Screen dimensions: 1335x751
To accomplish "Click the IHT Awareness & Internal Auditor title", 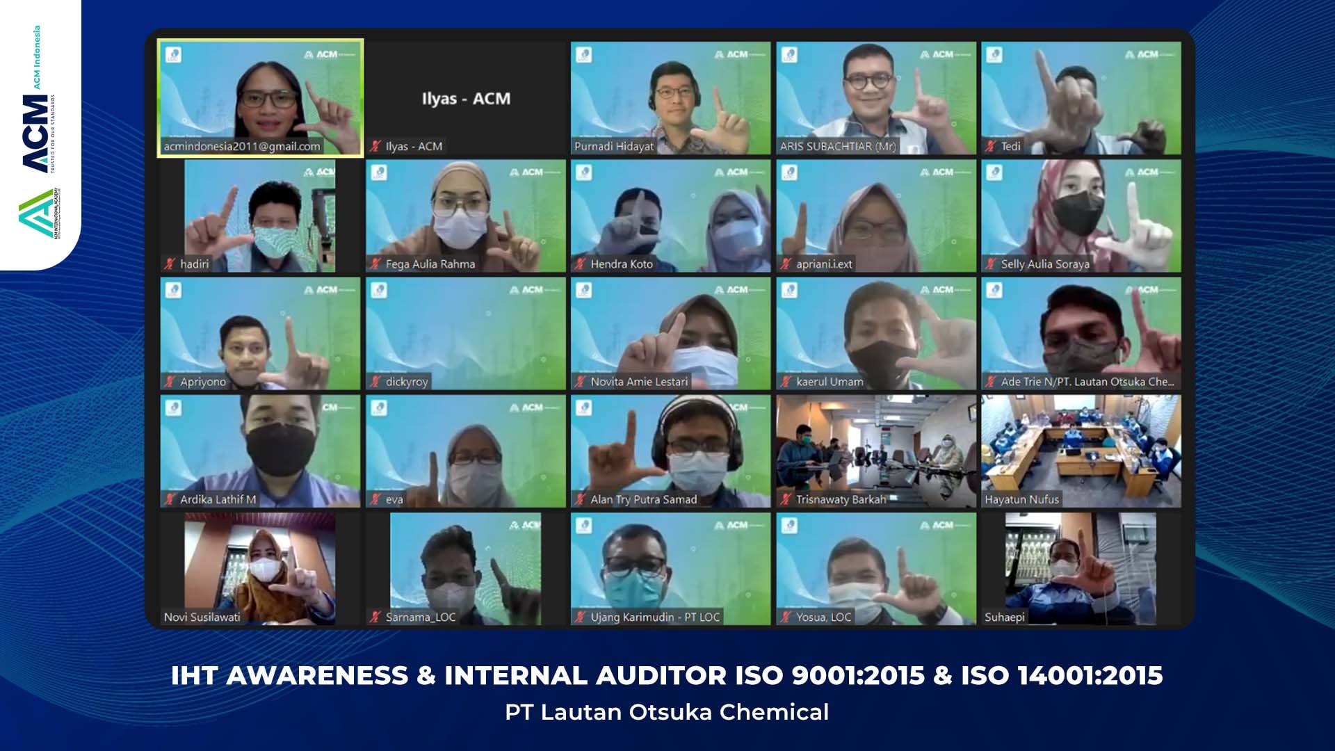I will pos(667,675).
